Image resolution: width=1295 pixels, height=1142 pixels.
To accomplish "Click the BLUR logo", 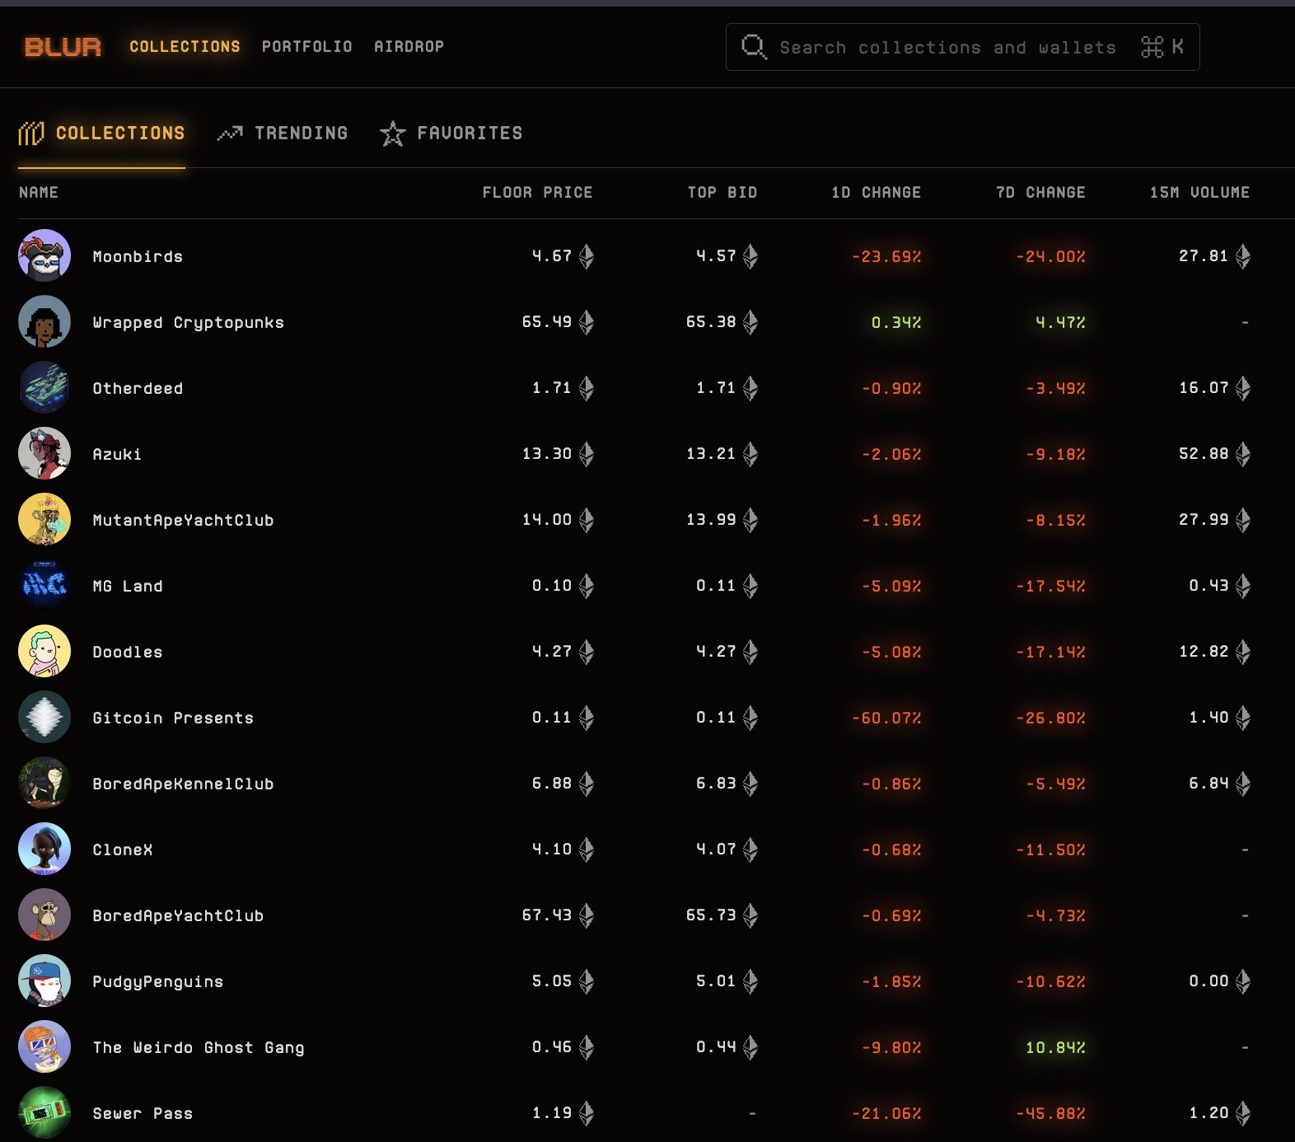I will click(x=63, y=47).
